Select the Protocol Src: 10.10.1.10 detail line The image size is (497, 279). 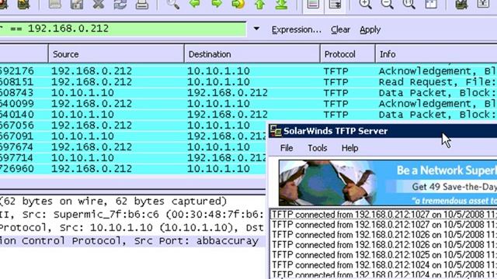click(x=133, y=227)
